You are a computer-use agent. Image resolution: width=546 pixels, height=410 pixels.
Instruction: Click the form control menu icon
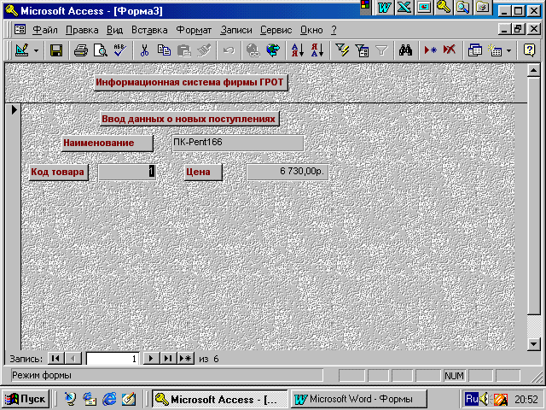(20, 30)
